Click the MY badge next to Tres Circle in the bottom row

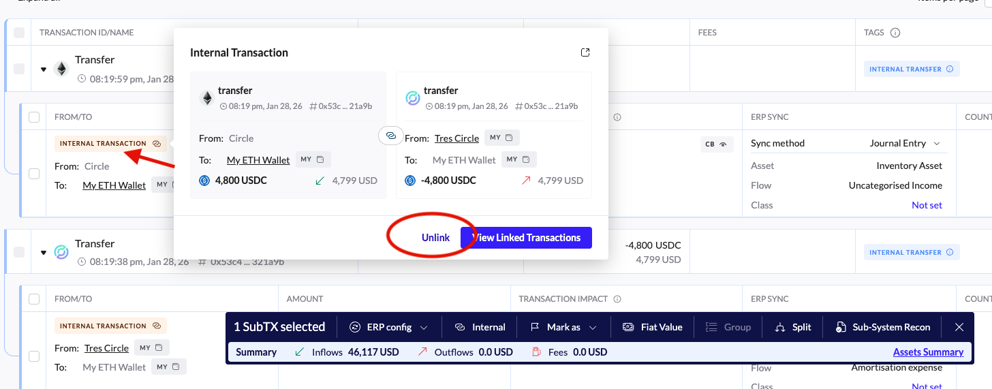152,347
